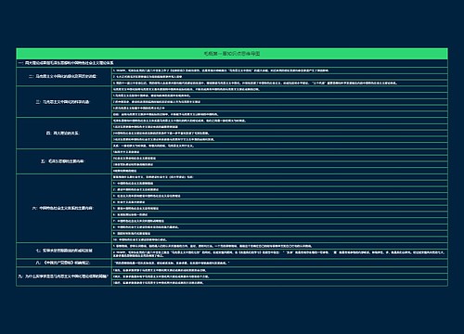Select section 八 heading cell on Party constitution
This screenshot has width=464, height=334.
[x=64, y=263]
